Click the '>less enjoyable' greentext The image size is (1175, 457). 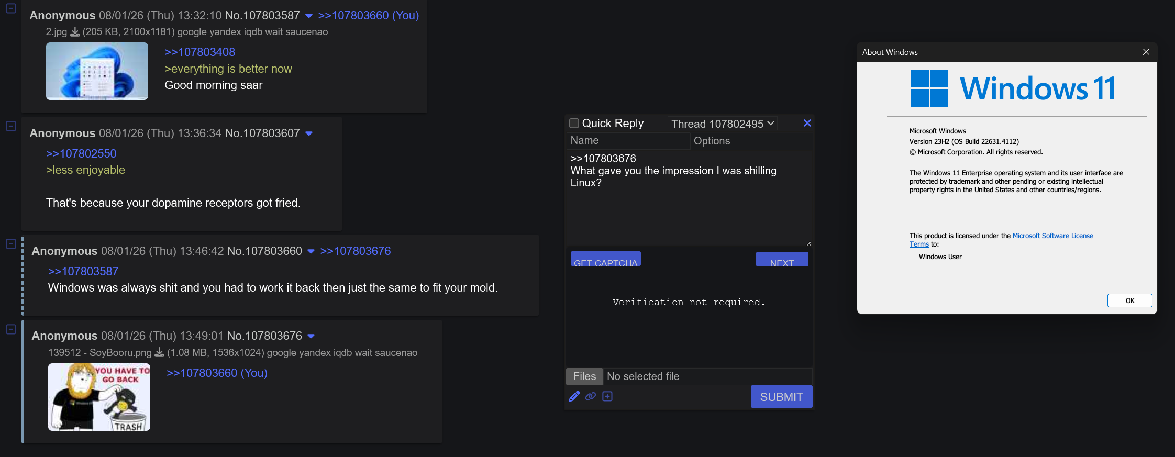pyautogui.click(x=85, y=170)
